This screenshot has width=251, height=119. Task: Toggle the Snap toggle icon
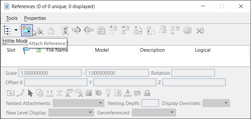21,93
